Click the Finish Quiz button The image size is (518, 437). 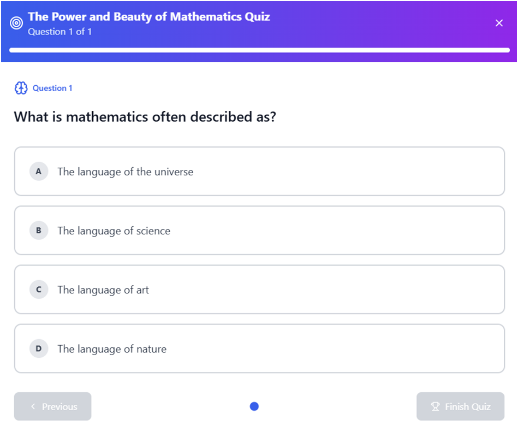pyautogui.click(x=460, y=406)
